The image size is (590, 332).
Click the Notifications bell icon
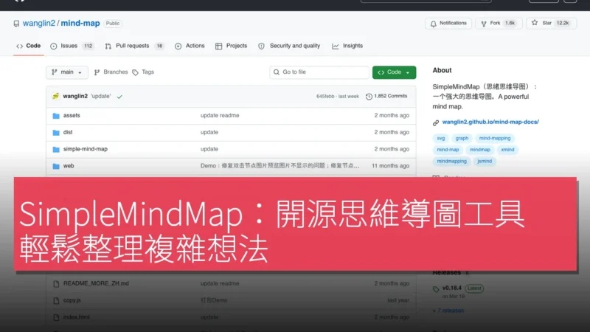point(434,24)
